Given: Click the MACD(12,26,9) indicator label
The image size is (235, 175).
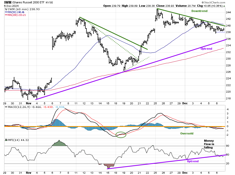Looking at the screenshot, I should [19, 107].
